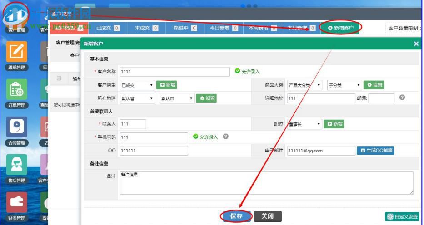Switch to the 跟进中 tab
Image resolution: width=424 pixels, height=225 pixels.
185,28
